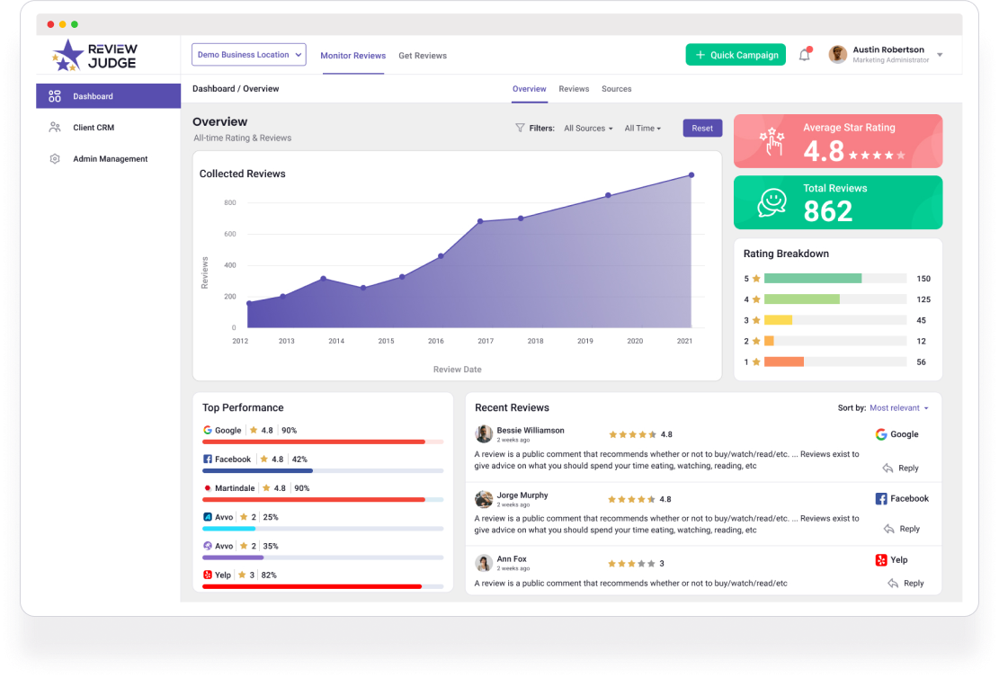Click the Facebook icon in Top Performance
The width and height of the screenshot is (999, 678).
pos(207,459)
